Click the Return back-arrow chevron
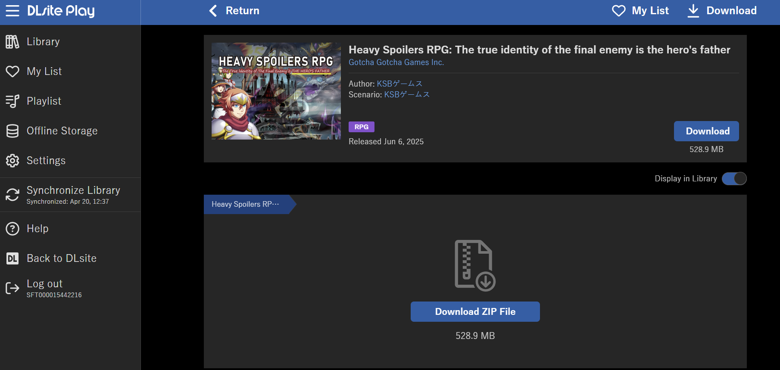Viewport: 780px width, 370px height. 213,11
